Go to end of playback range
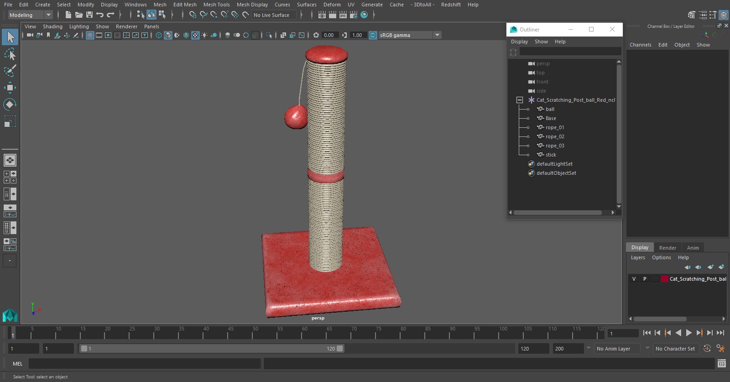 pos(720,333)
